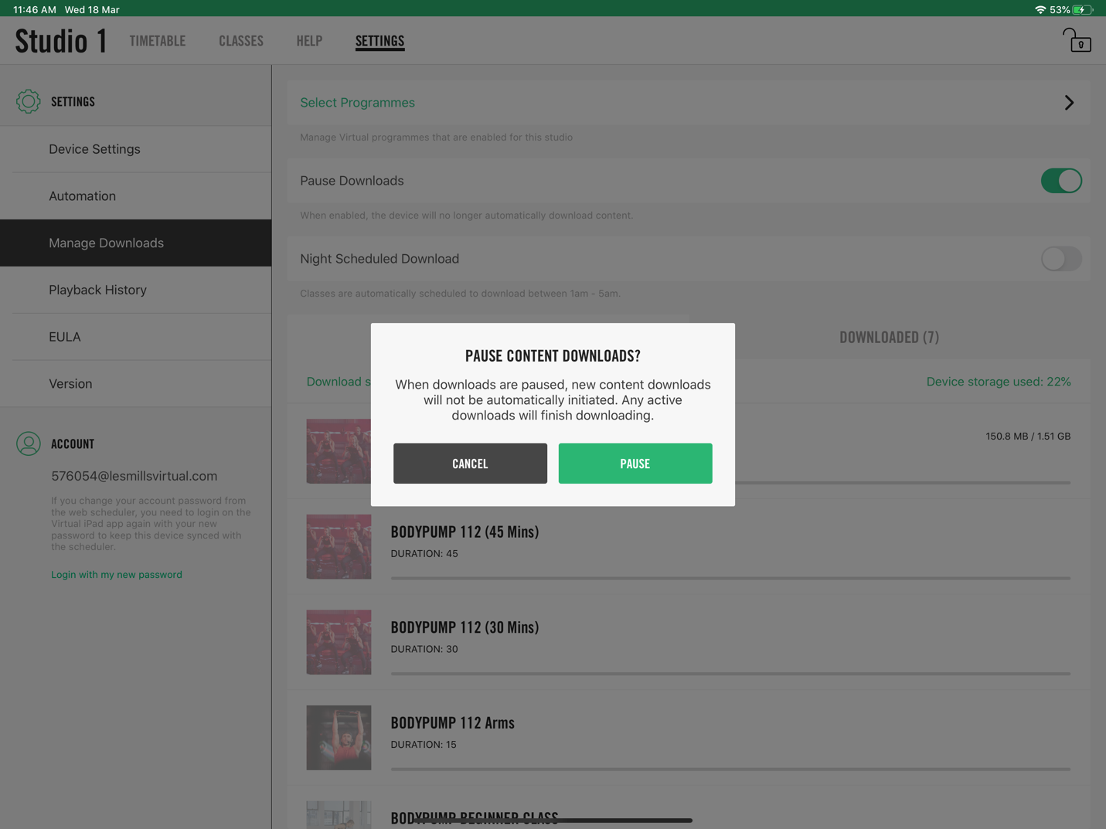Cancel the pause downloads dialog

point(470,464)
